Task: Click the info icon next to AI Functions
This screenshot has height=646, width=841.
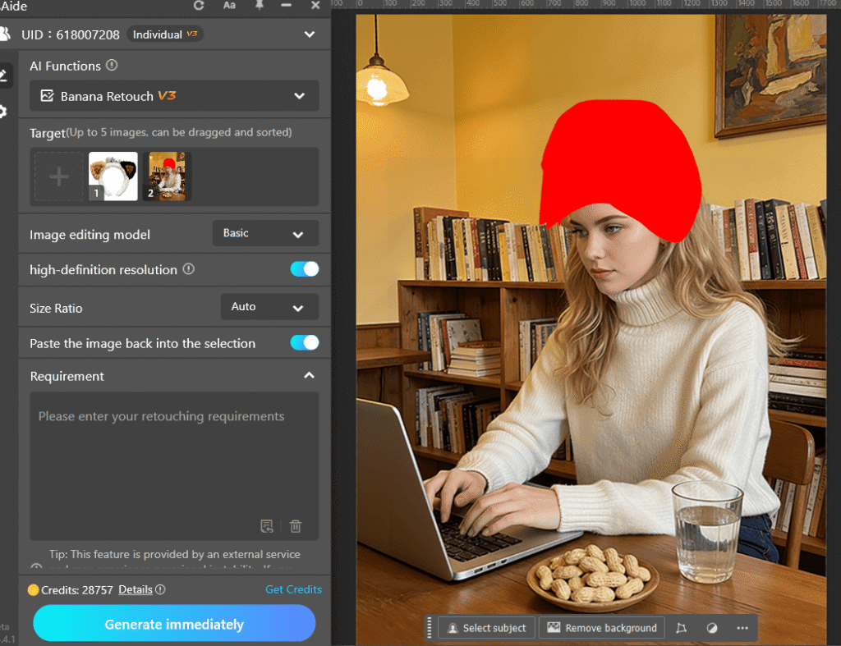Action: point(113,65)
